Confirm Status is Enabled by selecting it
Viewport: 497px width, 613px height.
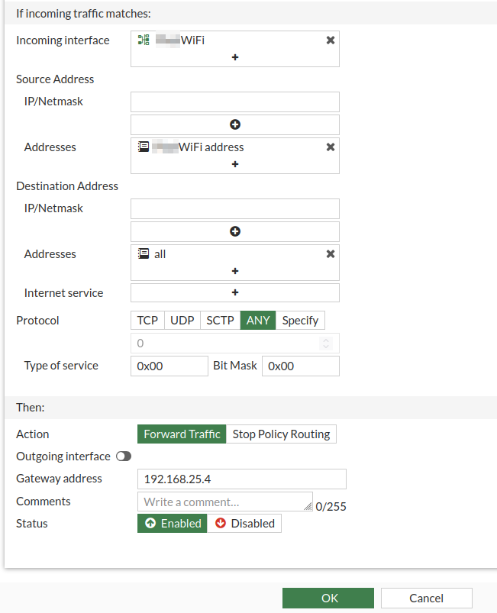pyautogui.click(x=172, y=523)
